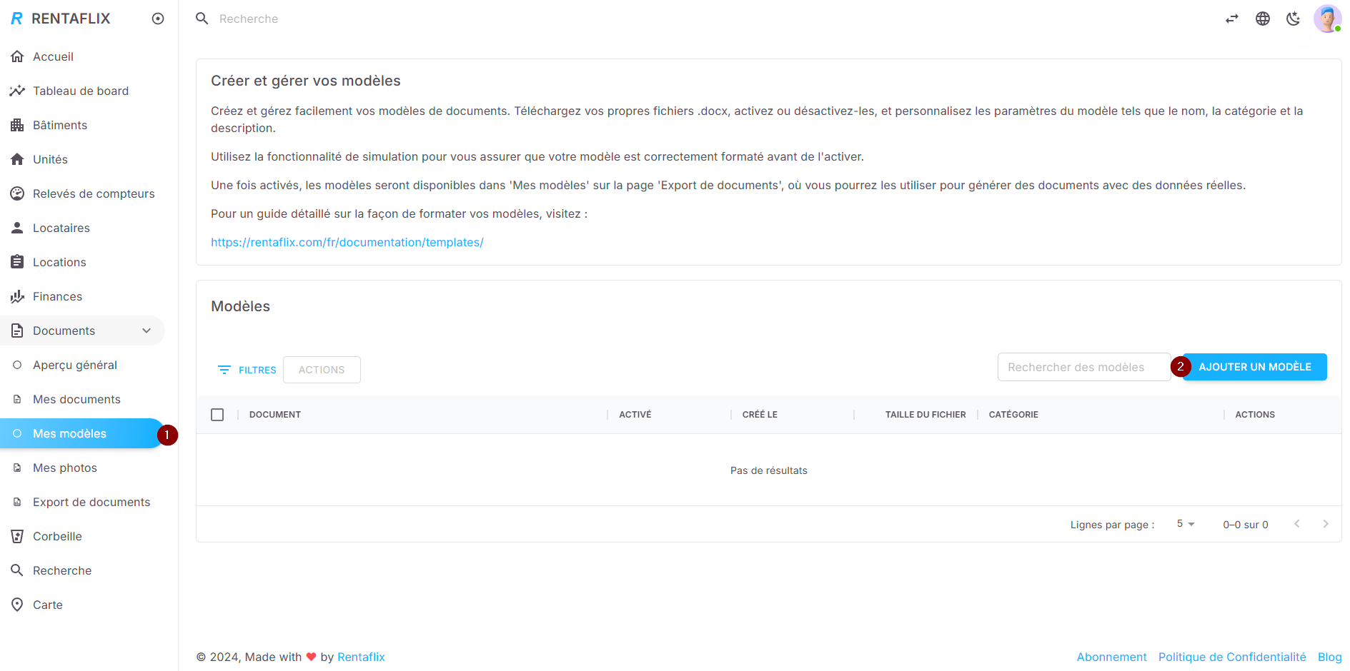Click the target icon beside RENTAFLIX
Image resolution: width=1350 pixels, height=671 pixels.
pos(158,19)
